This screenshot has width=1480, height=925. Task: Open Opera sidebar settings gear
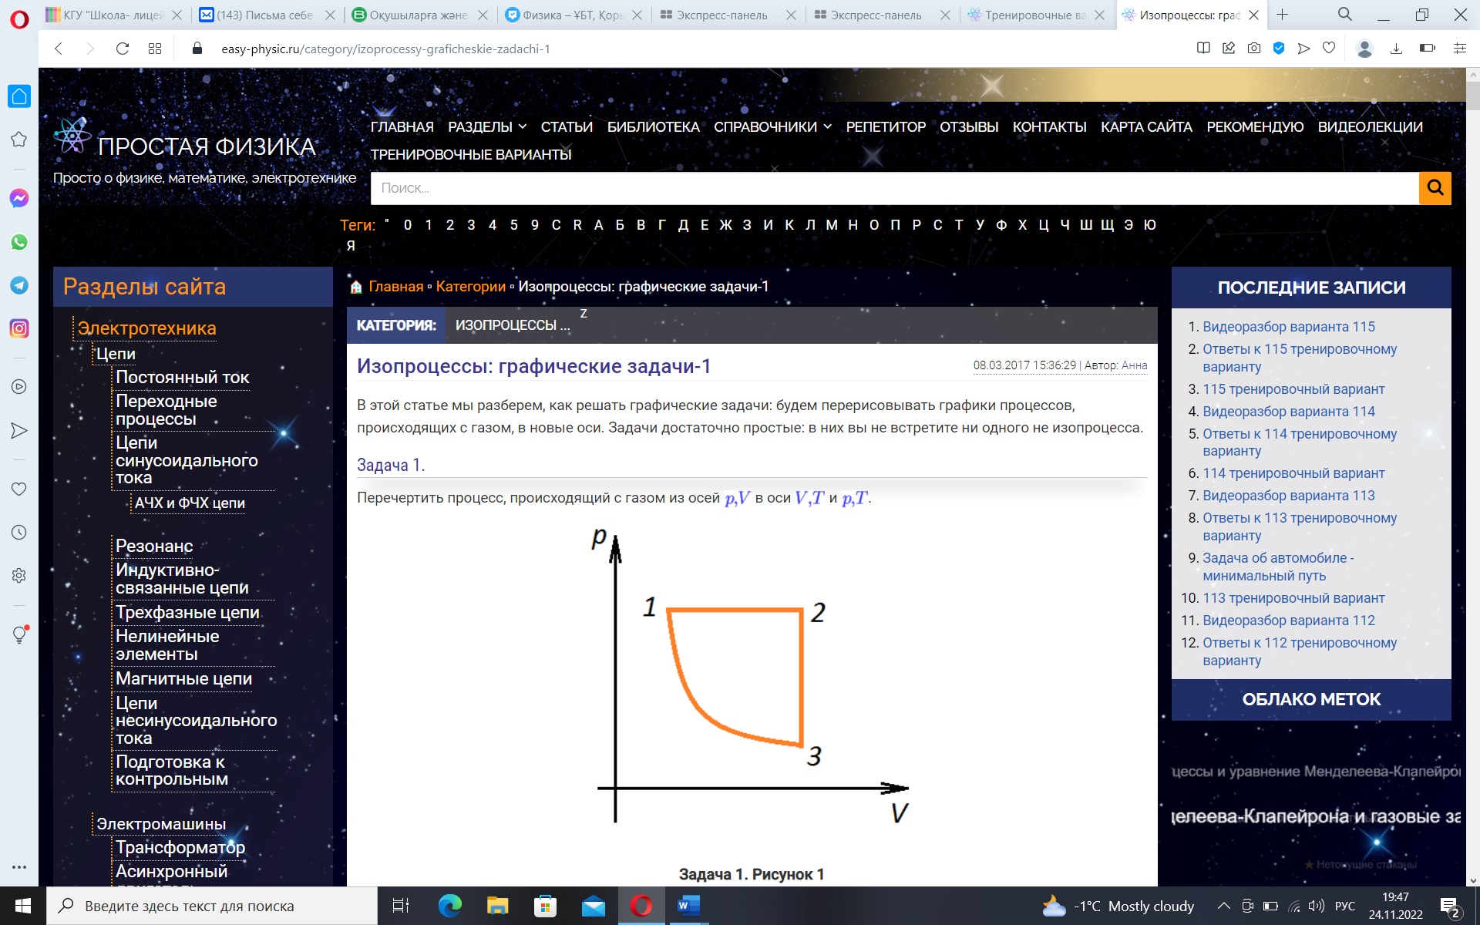pos(19,575)
